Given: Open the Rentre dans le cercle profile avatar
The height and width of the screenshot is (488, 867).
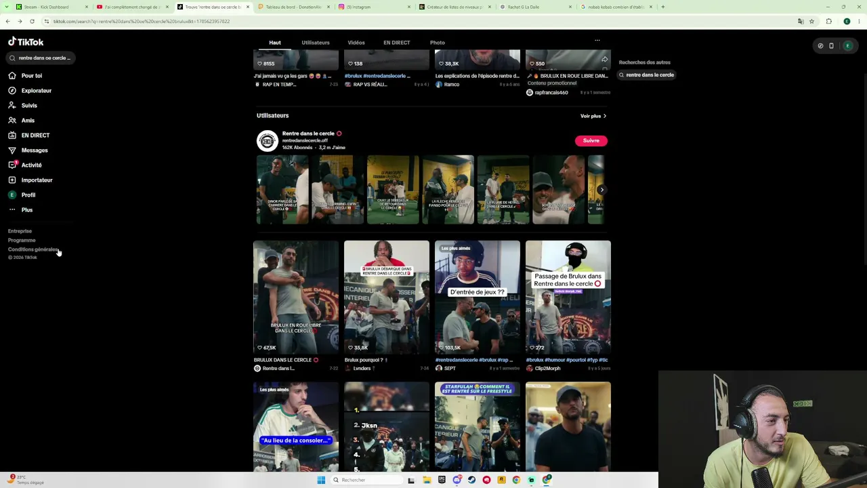Looking at the screenshot, I should click(268, 141).
